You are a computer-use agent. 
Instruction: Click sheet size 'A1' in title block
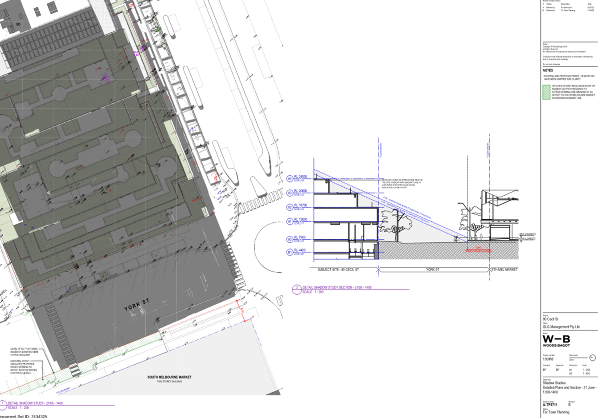(570, 370)
